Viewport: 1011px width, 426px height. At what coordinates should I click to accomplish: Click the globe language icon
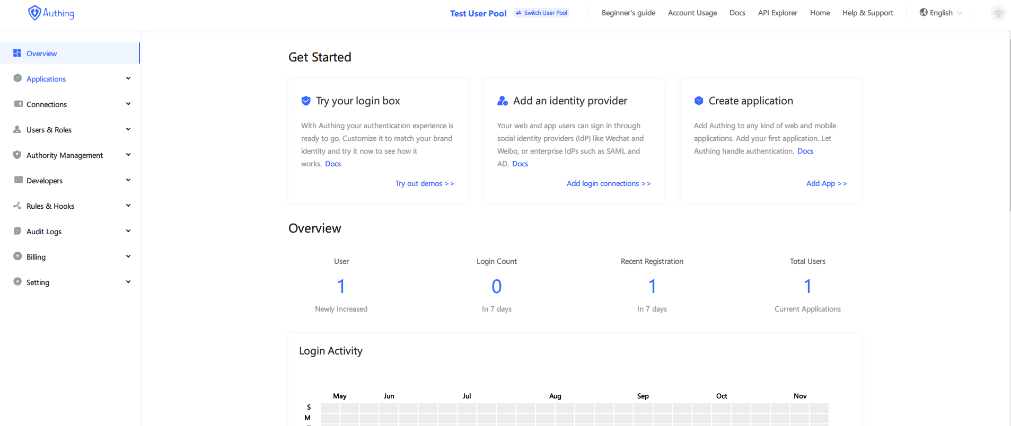click(x=924, y=12)
